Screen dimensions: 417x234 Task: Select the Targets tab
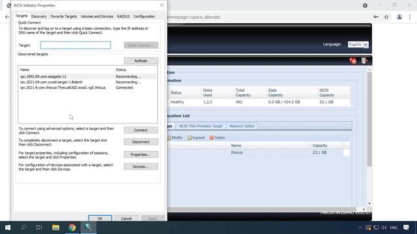(22, 16)
